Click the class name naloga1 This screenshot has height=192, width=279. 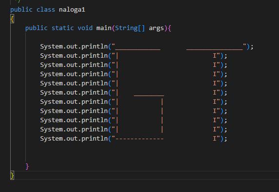click(x=72, y=10)
